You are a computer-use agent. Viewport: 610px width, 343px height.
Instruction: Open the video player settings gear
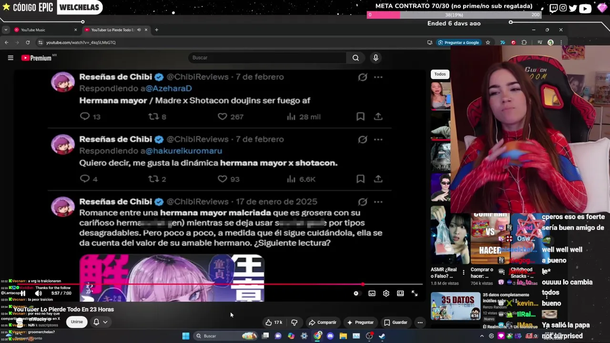pyautogui.click(x=386, y=293)
